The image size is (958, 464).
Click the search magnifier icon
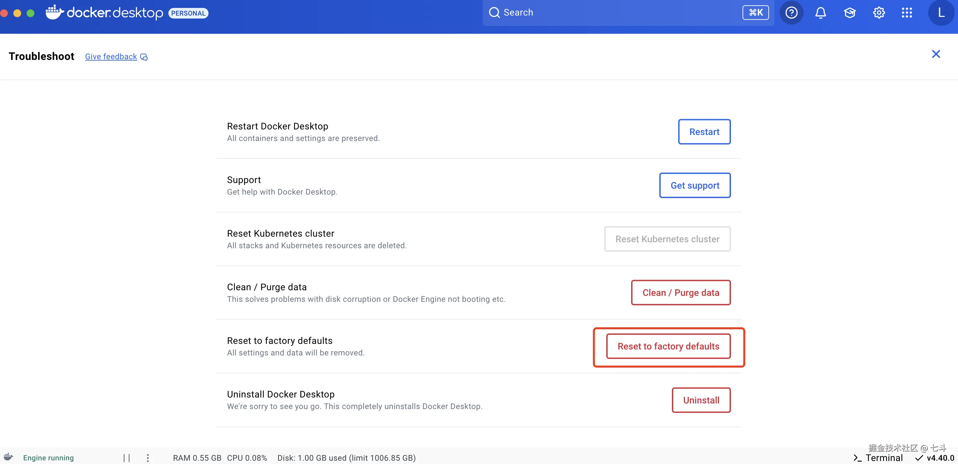494,13
